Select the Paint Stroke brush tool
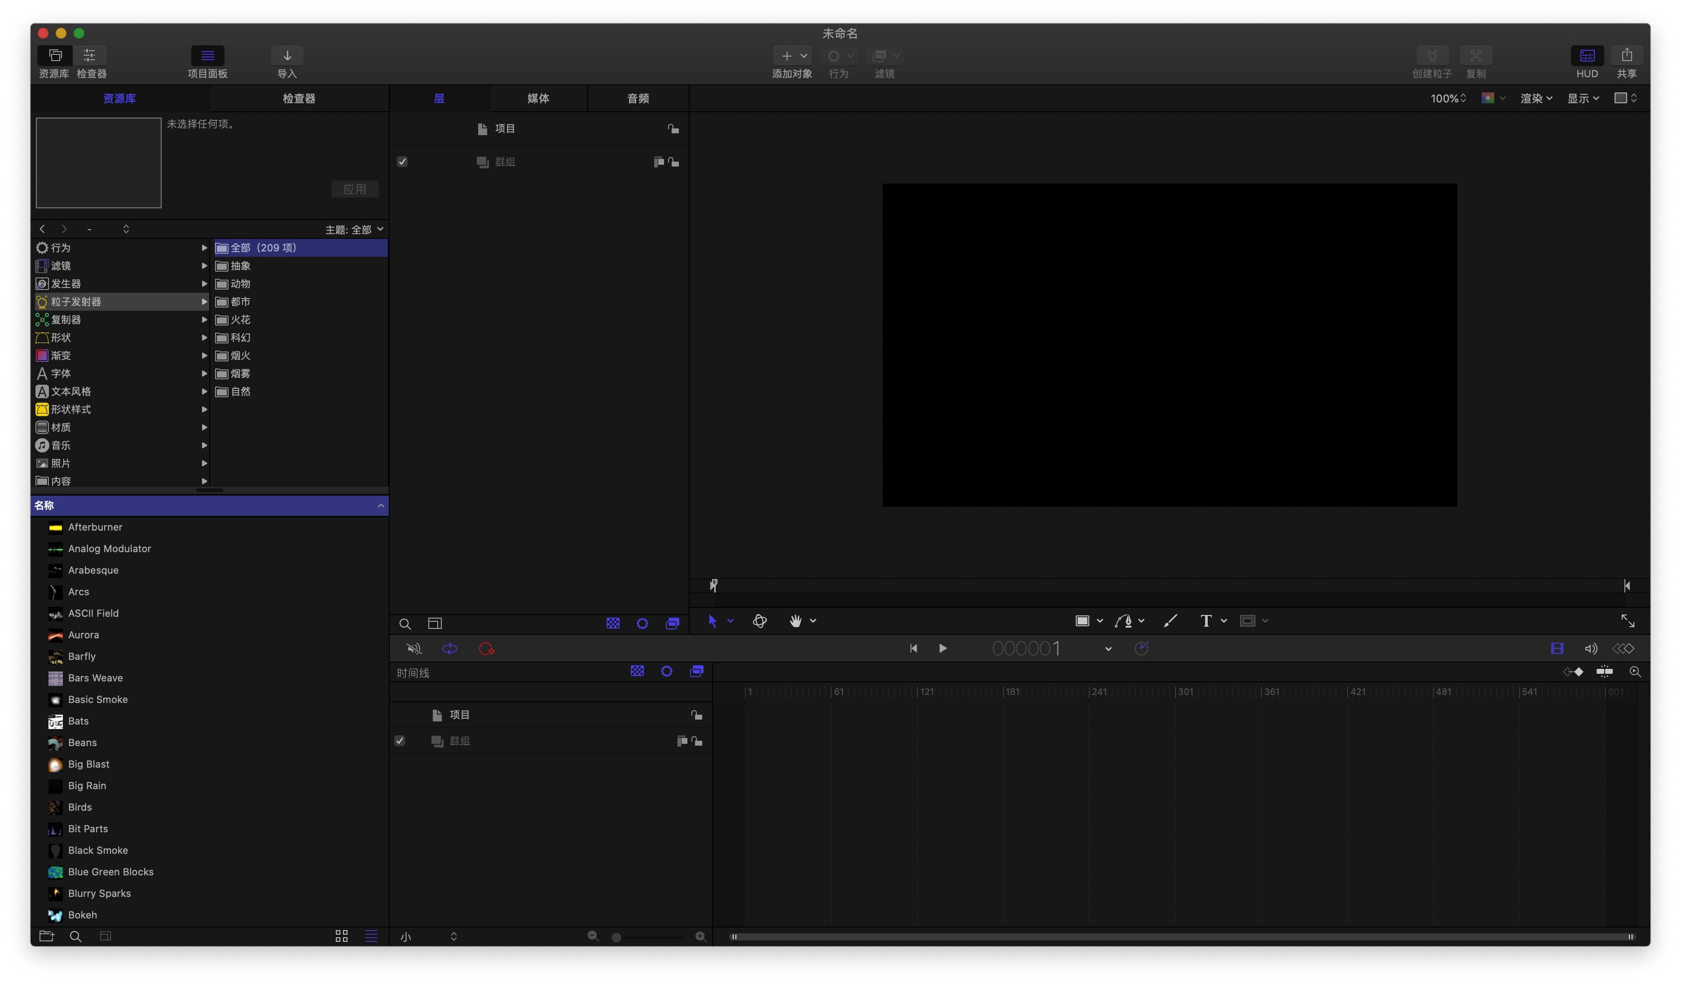The height and width of the screenshot is (984, 1681). click(1170, 621)
